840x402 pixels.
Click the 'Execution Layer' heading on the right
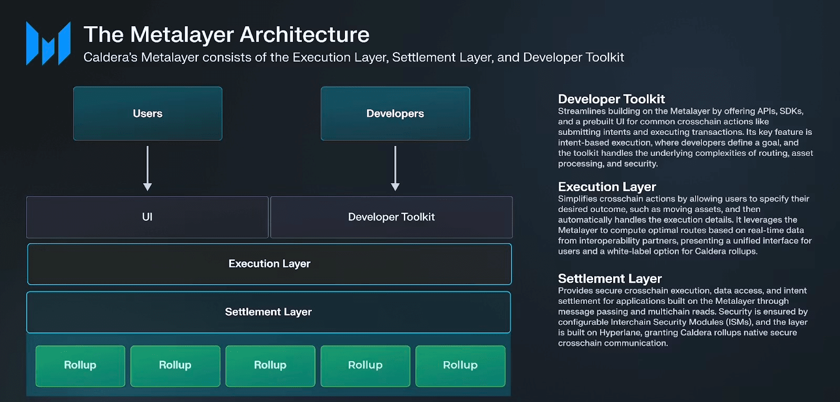pos(607,187)
